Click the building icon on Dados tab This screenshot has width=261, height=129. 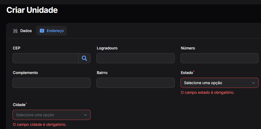[x=15, y=31]
